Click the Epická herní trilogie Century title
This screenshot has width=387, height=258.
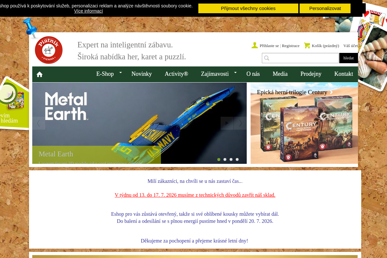(292, 92)
